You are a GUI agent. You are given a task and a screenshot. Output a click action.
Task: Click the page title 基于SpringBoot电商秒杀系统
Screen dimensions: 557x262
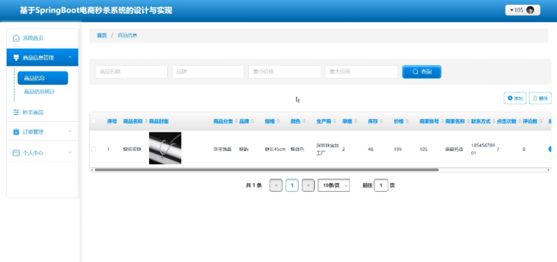96,10
